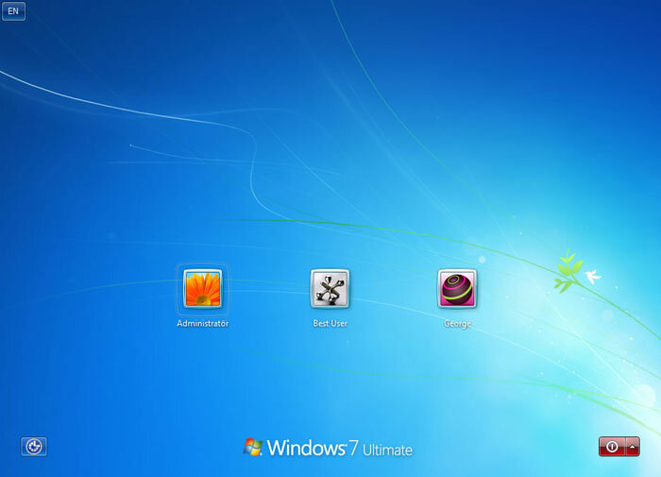Click the George user name label
661x477 pixels.
457,324
